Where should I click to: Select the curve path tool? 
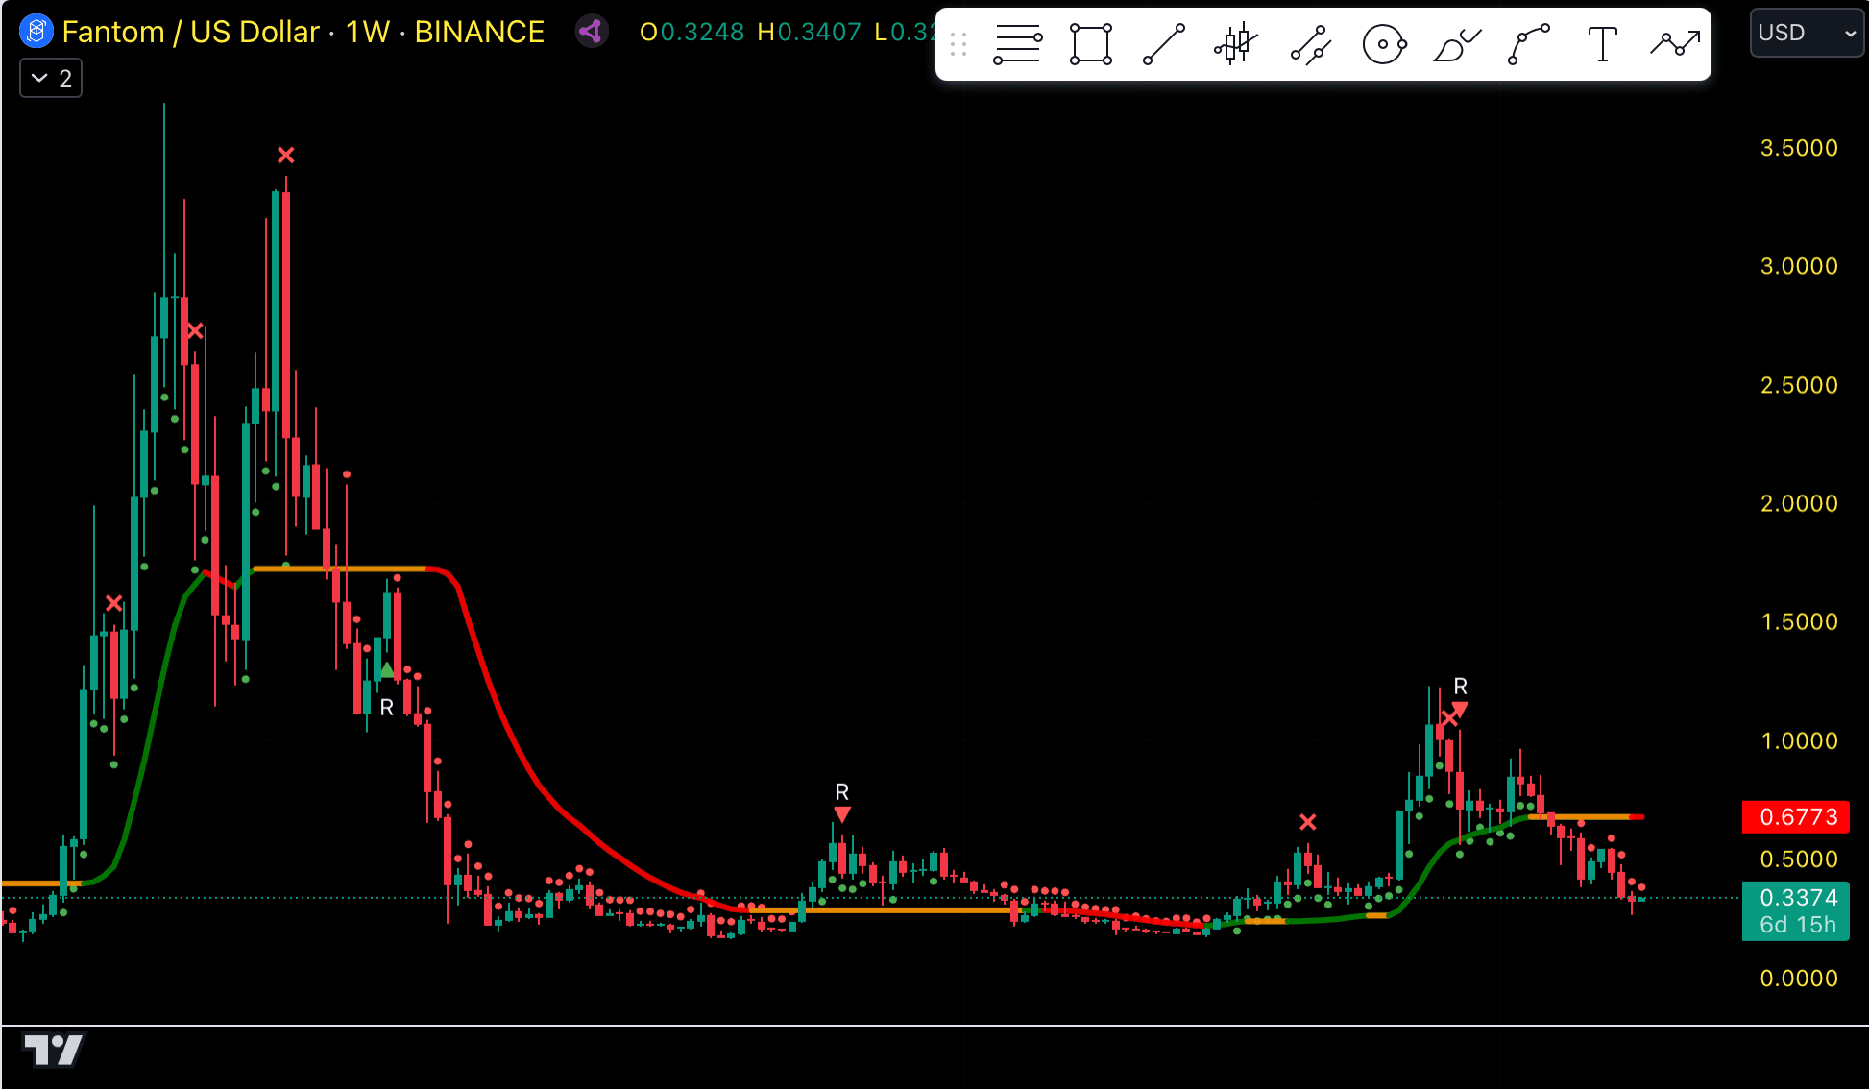tap(1529, 44)
